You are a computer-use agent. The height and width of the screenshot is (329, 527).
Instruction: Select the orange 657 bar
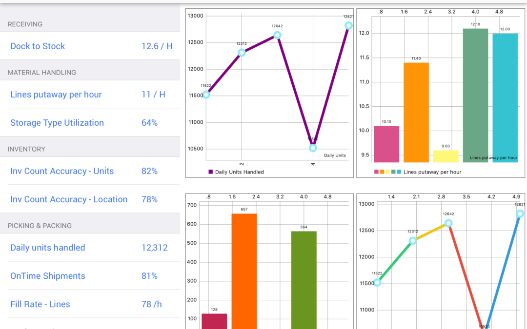pos(244,271)
